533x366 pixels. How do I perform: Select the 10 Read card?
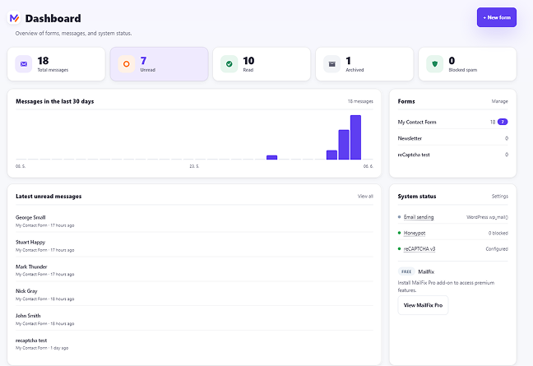[x=262, y=64]
